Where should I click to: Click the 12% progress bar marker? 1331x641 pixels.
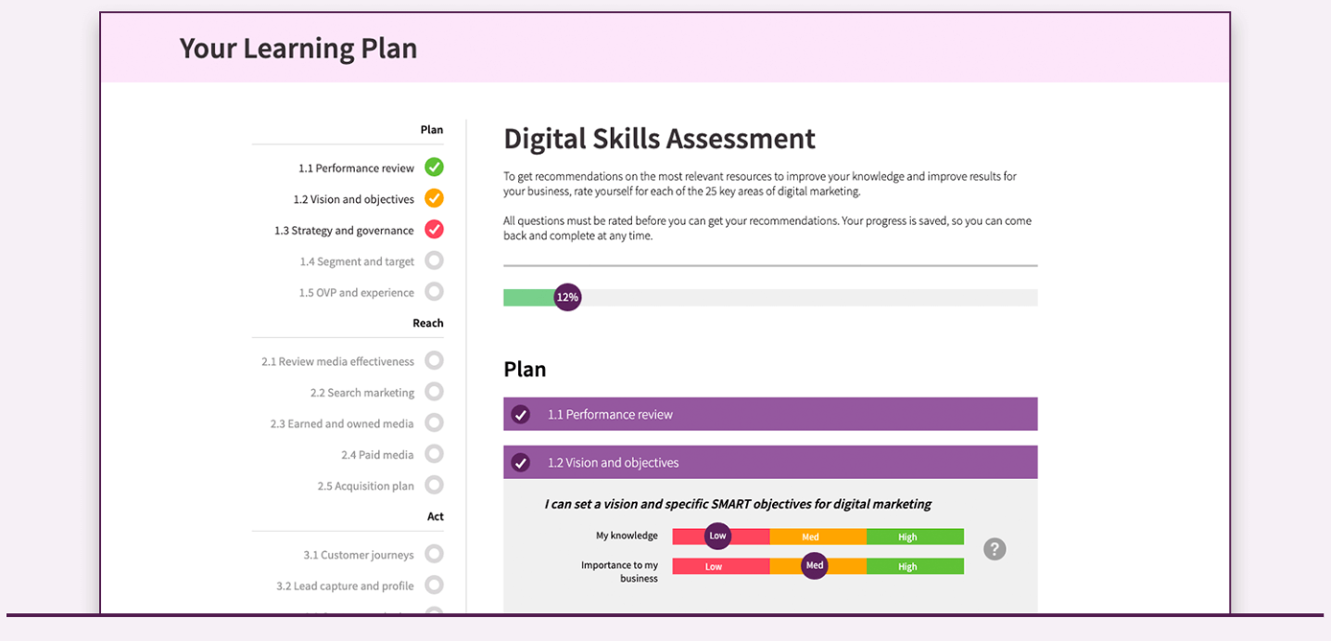coord(567,297)
